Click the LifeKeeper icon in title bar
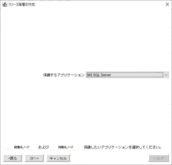This screenshot has height=165, width=172. (5, 4)
